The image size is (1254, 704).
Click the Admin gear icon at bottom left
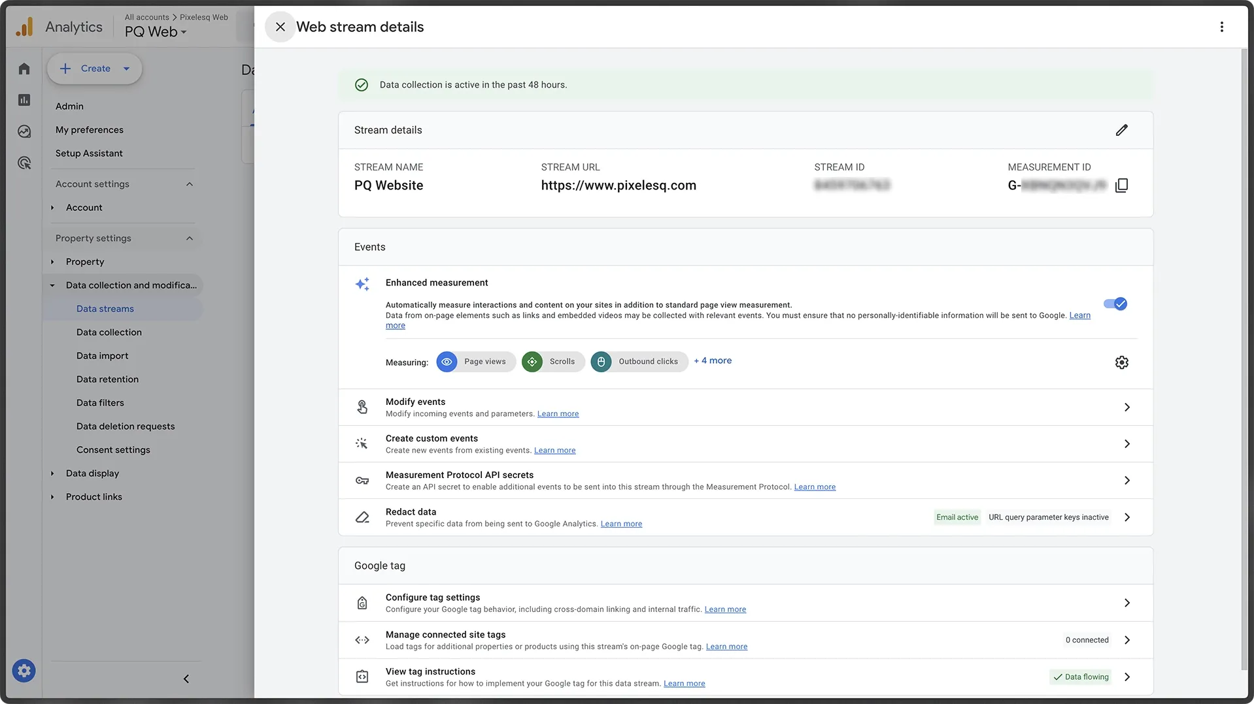tap(24, 671)
